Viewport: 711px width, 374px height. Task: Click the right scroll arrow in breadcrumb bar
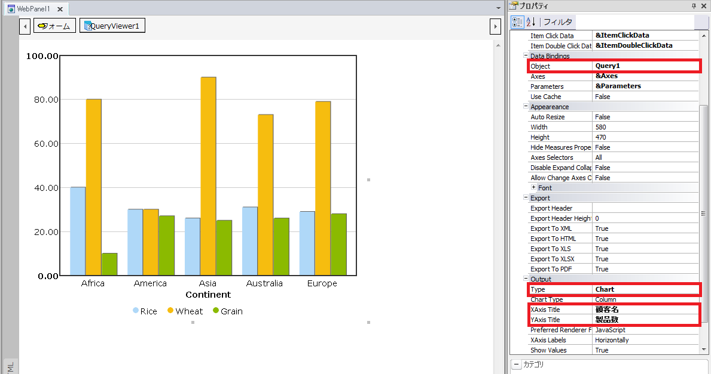coord(495,26)
